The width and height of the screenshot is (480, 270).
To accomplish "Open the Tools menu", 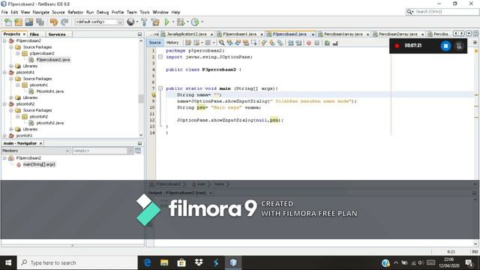I will point(145,12).
